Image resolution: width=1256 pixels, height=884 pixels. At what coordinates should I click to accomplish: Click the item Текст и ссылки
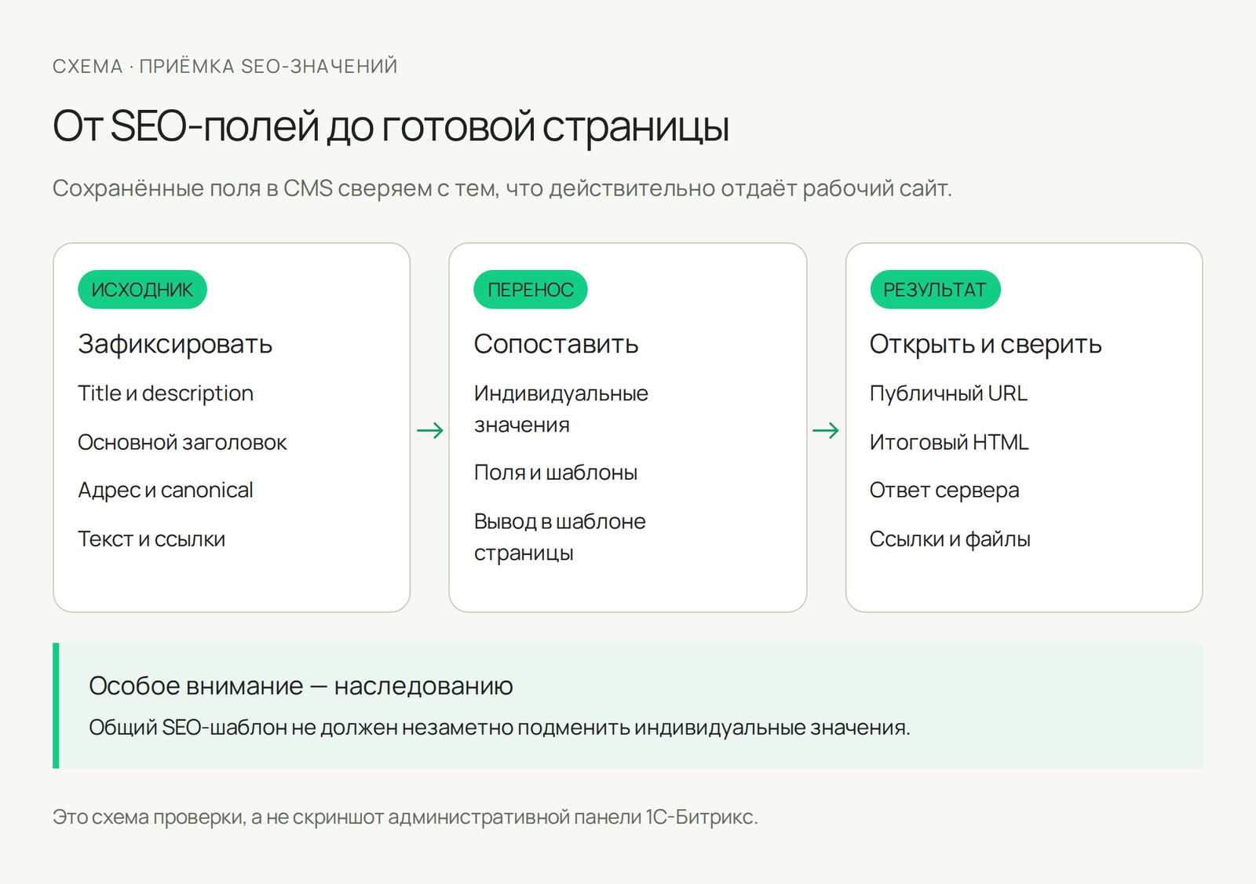pos(152,539)
